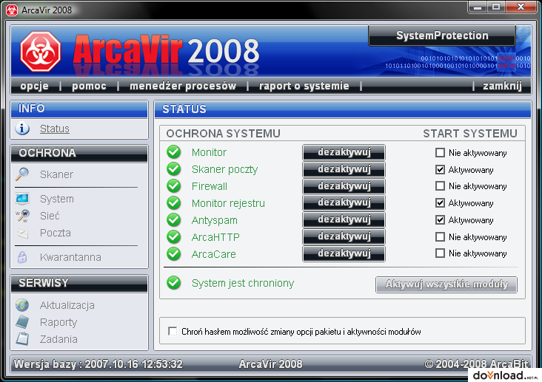Click green check icon beside System jest chroniony
Image resolution: width=542 pixels, height=382 pixels.
click(173, 283)
